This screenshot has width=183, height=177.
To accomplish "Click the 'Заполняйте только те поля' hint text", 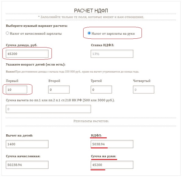I will 91,17.
